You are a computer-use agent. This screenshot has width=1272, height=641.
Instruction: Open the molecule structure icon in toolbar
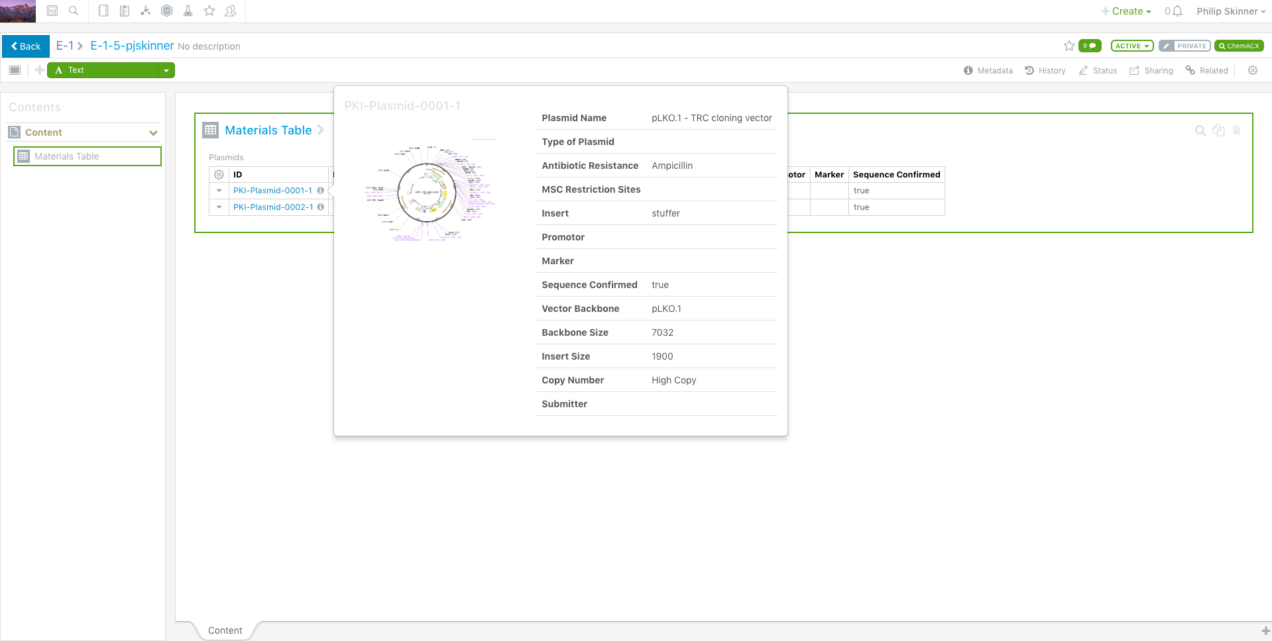point(146,11)
